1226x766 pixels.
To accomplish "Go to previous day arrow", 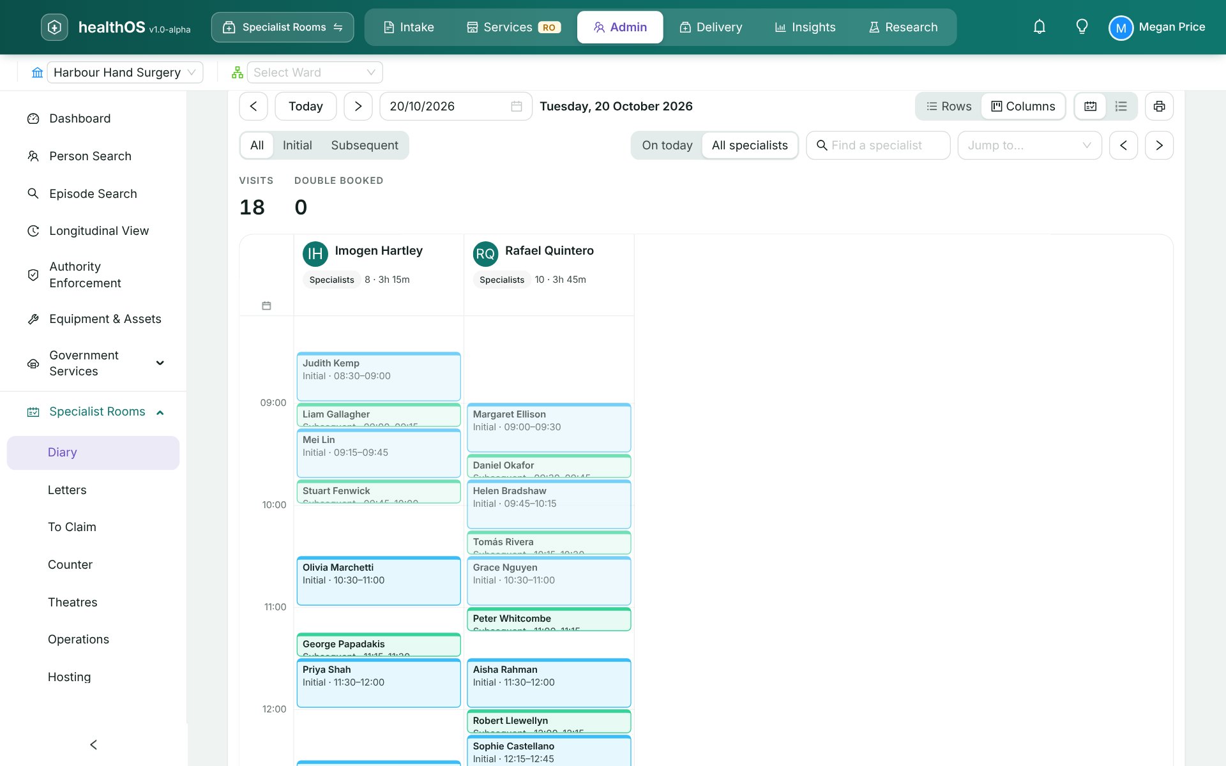I will [254, 107].
